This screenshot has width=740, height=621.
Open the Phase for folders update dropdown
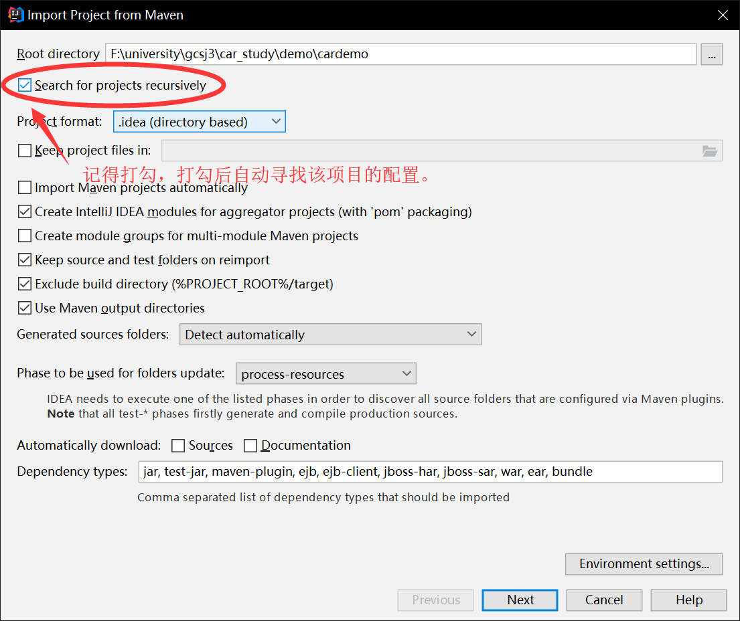pos(325,374)
